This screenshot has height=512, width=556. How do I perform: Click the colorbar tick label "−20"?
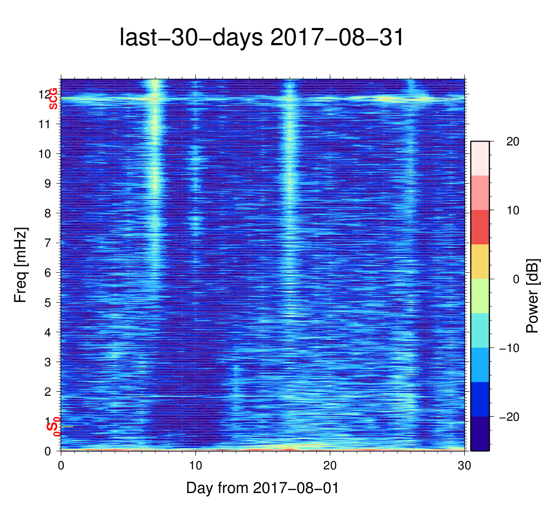coord(509,417)
